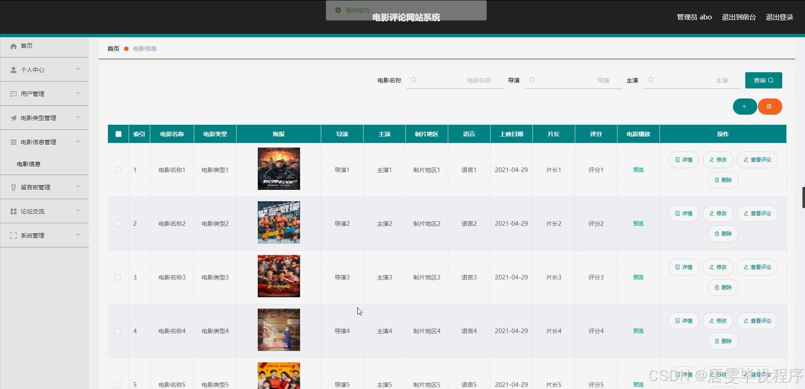The image size is (805, 389).
Task: Click 删除 button for 电影名称2
Action: 723,234
